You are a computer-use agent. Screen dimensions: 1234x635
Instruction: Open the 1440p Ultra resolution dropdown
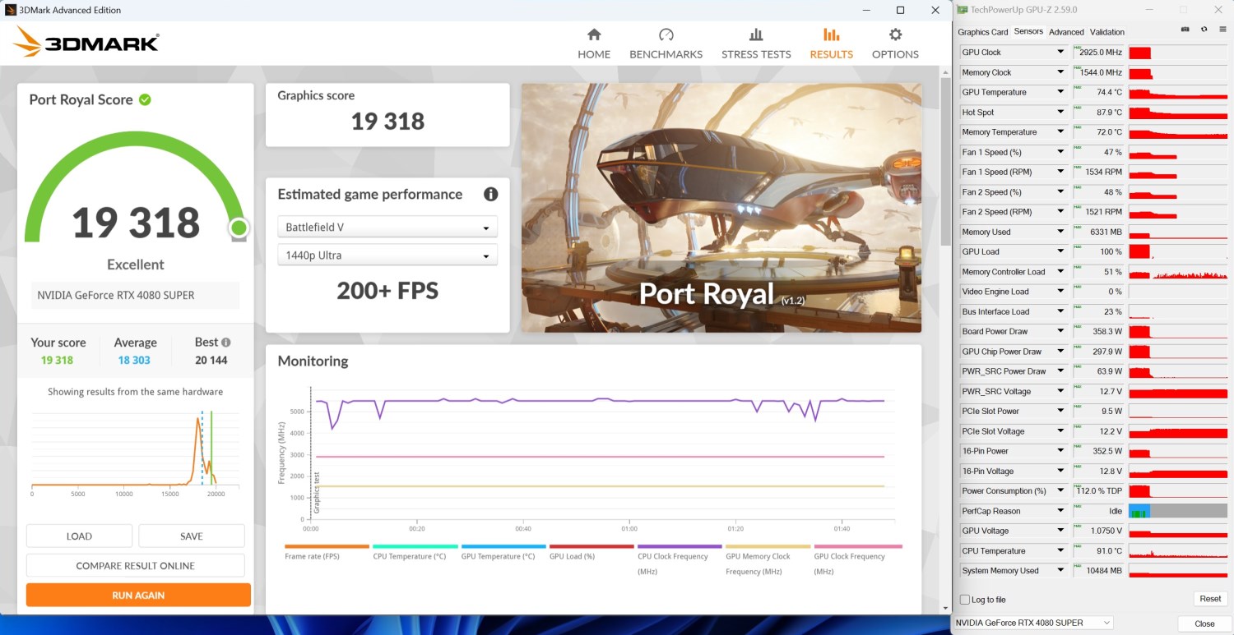[387, 255]
